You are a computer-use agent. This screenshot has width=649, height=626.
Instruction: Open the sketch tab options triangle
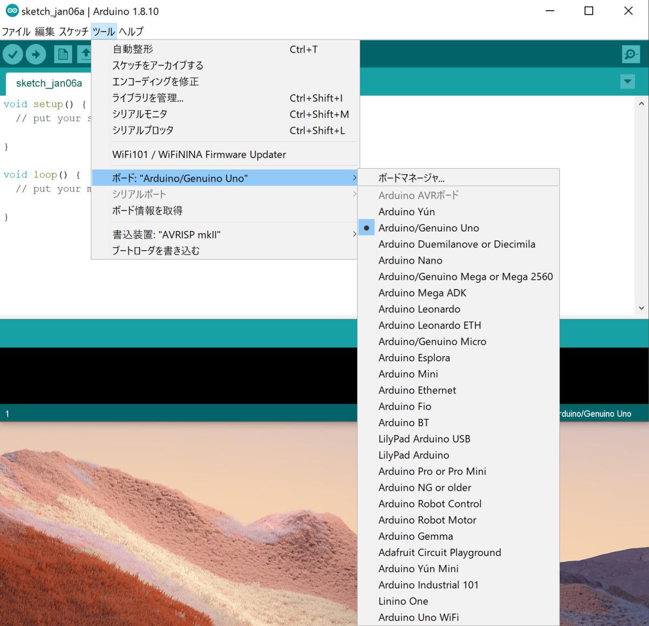click(x=627, y=82)
